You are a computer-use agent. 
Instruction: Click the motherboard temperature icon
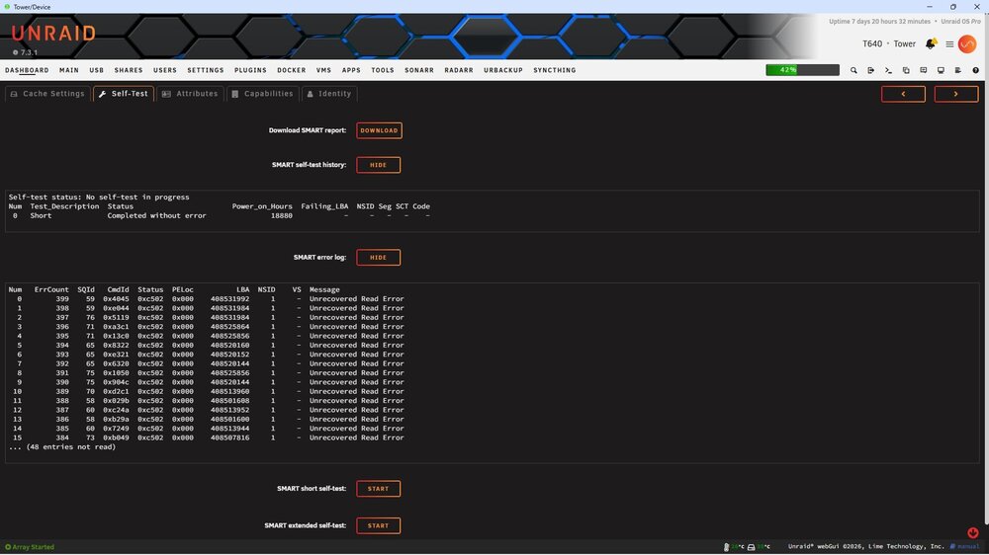tap(752, 547)
